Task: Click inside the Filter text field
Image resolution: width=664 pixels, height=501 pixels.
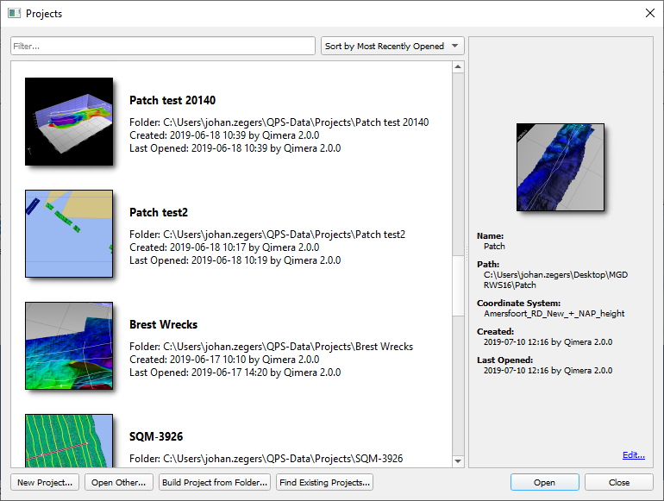Action: (163, 47)
